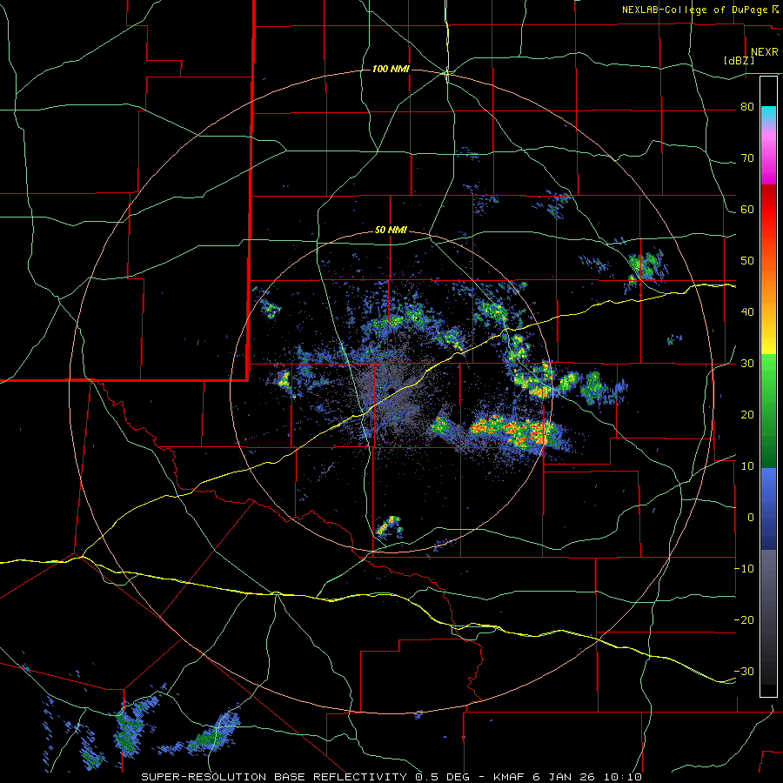Click the [dBZ] units label
The height and width of the screenshot is (783, 783).
[x=739, y=61]
